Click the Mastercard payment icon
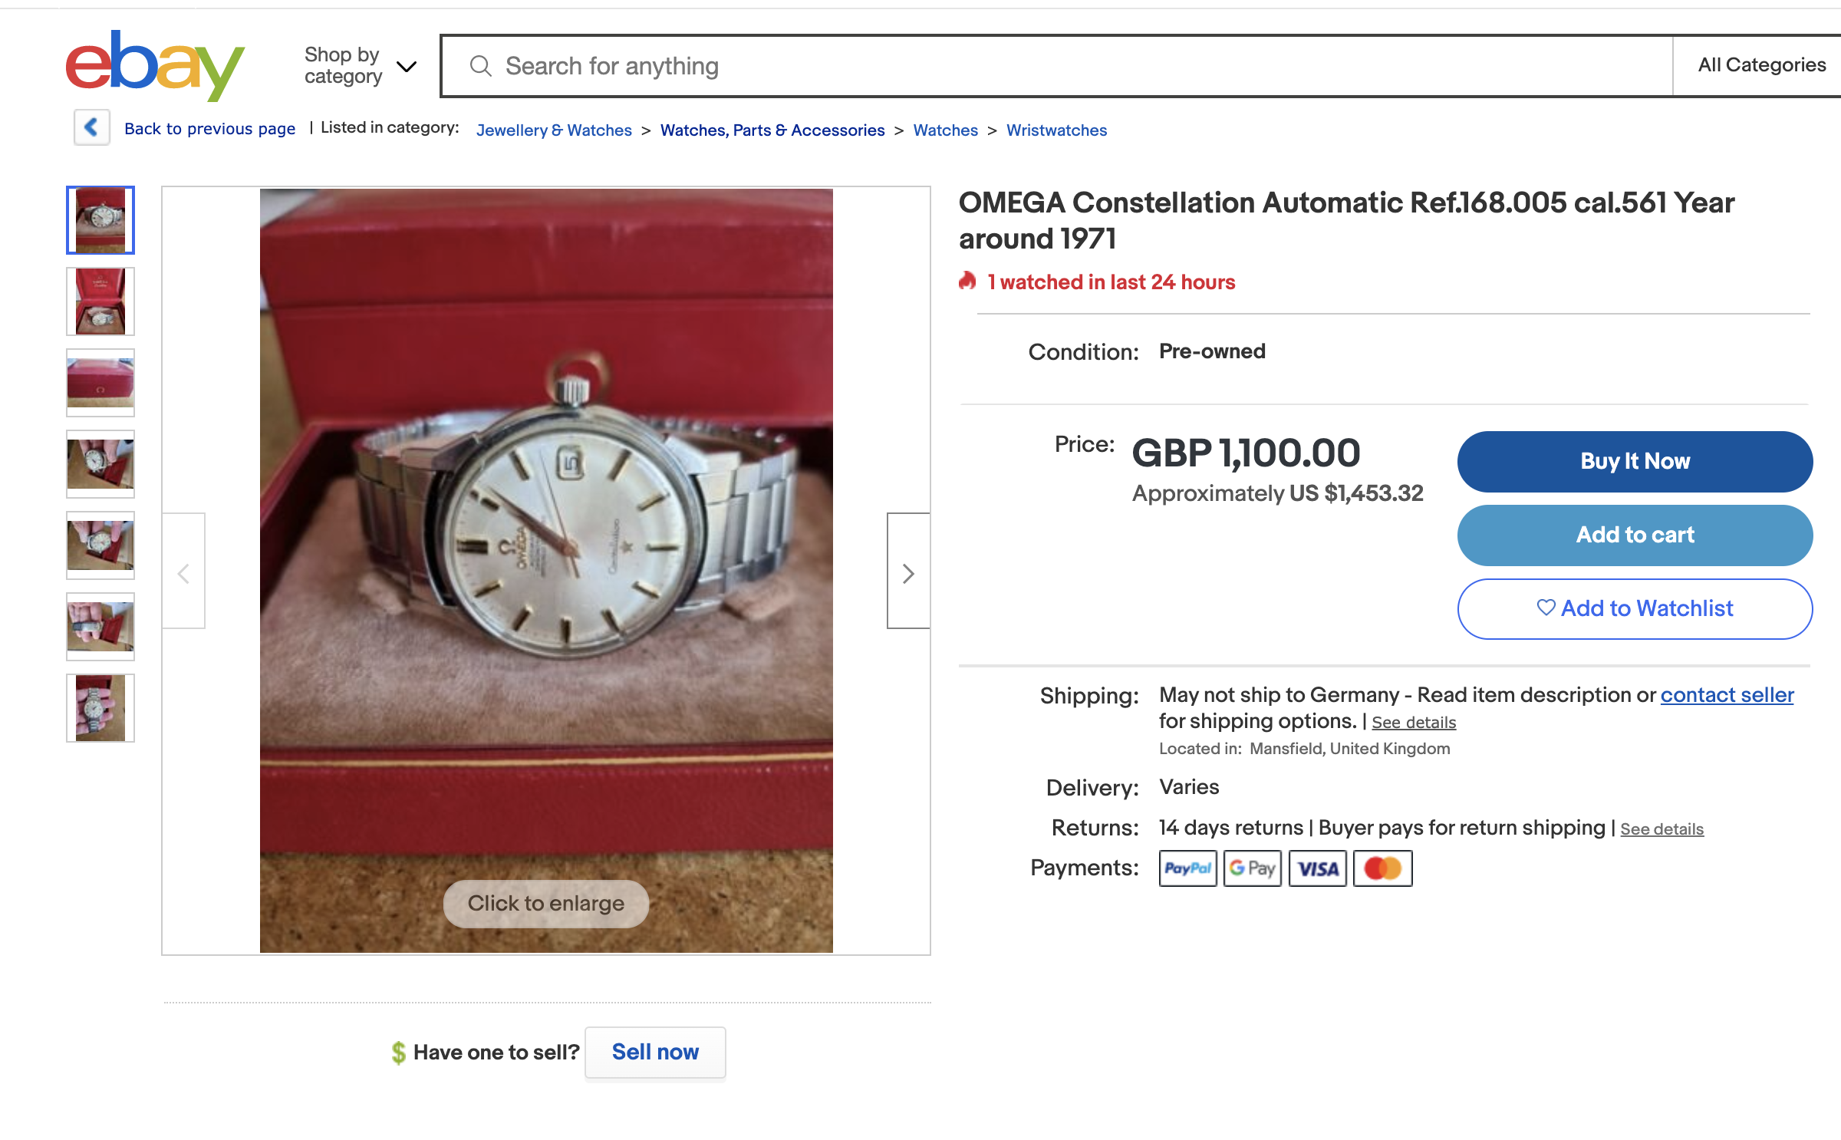1841x1140 pixels. [1382, 868]
